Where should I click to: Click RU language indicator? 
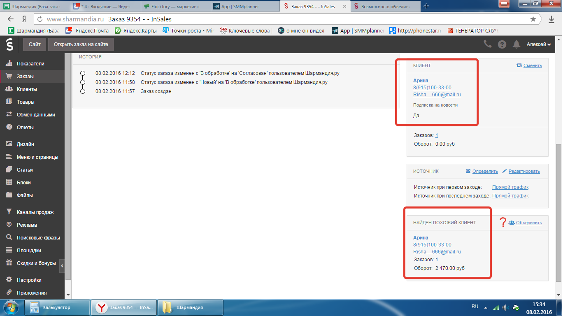pos(475,307)
